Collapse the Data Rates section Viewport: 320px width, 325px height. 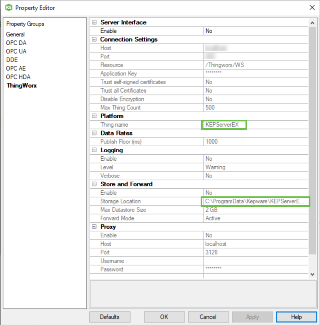(x=94, y=133)
